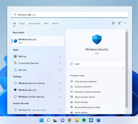Open Task View from the taskbar
138x124 pixels.
[56, 120]
